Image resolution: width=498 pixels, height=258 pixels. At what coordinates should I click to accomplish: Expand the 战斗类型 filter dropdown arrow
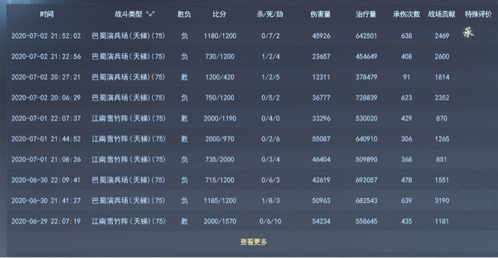150,14
